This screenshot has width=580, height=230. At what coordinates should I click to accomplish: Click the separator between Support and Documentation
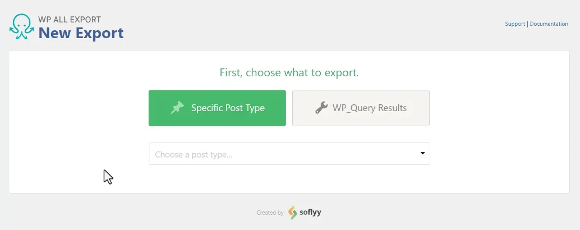(x=527, y=24)
